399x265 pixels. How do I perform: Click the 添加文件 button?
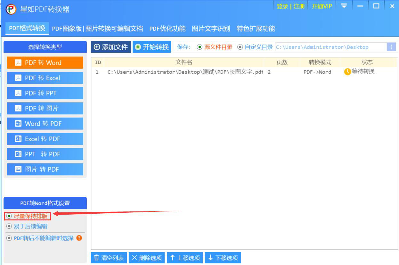tap(111, 47)
